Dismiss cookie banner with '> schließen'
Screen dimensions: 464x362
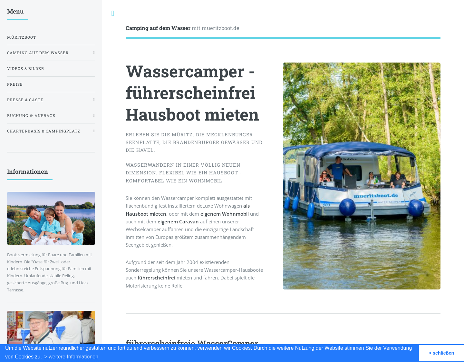tap(441, 353)
